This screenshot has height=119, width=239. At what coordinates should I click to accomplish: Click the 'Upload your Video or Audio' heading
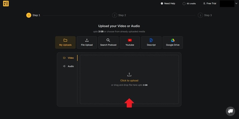coord(119,26)
